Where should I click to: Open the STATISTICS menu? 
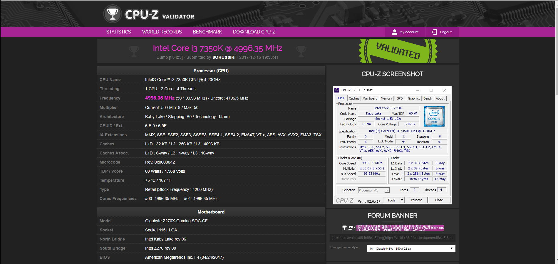click(x=118, y=32)
